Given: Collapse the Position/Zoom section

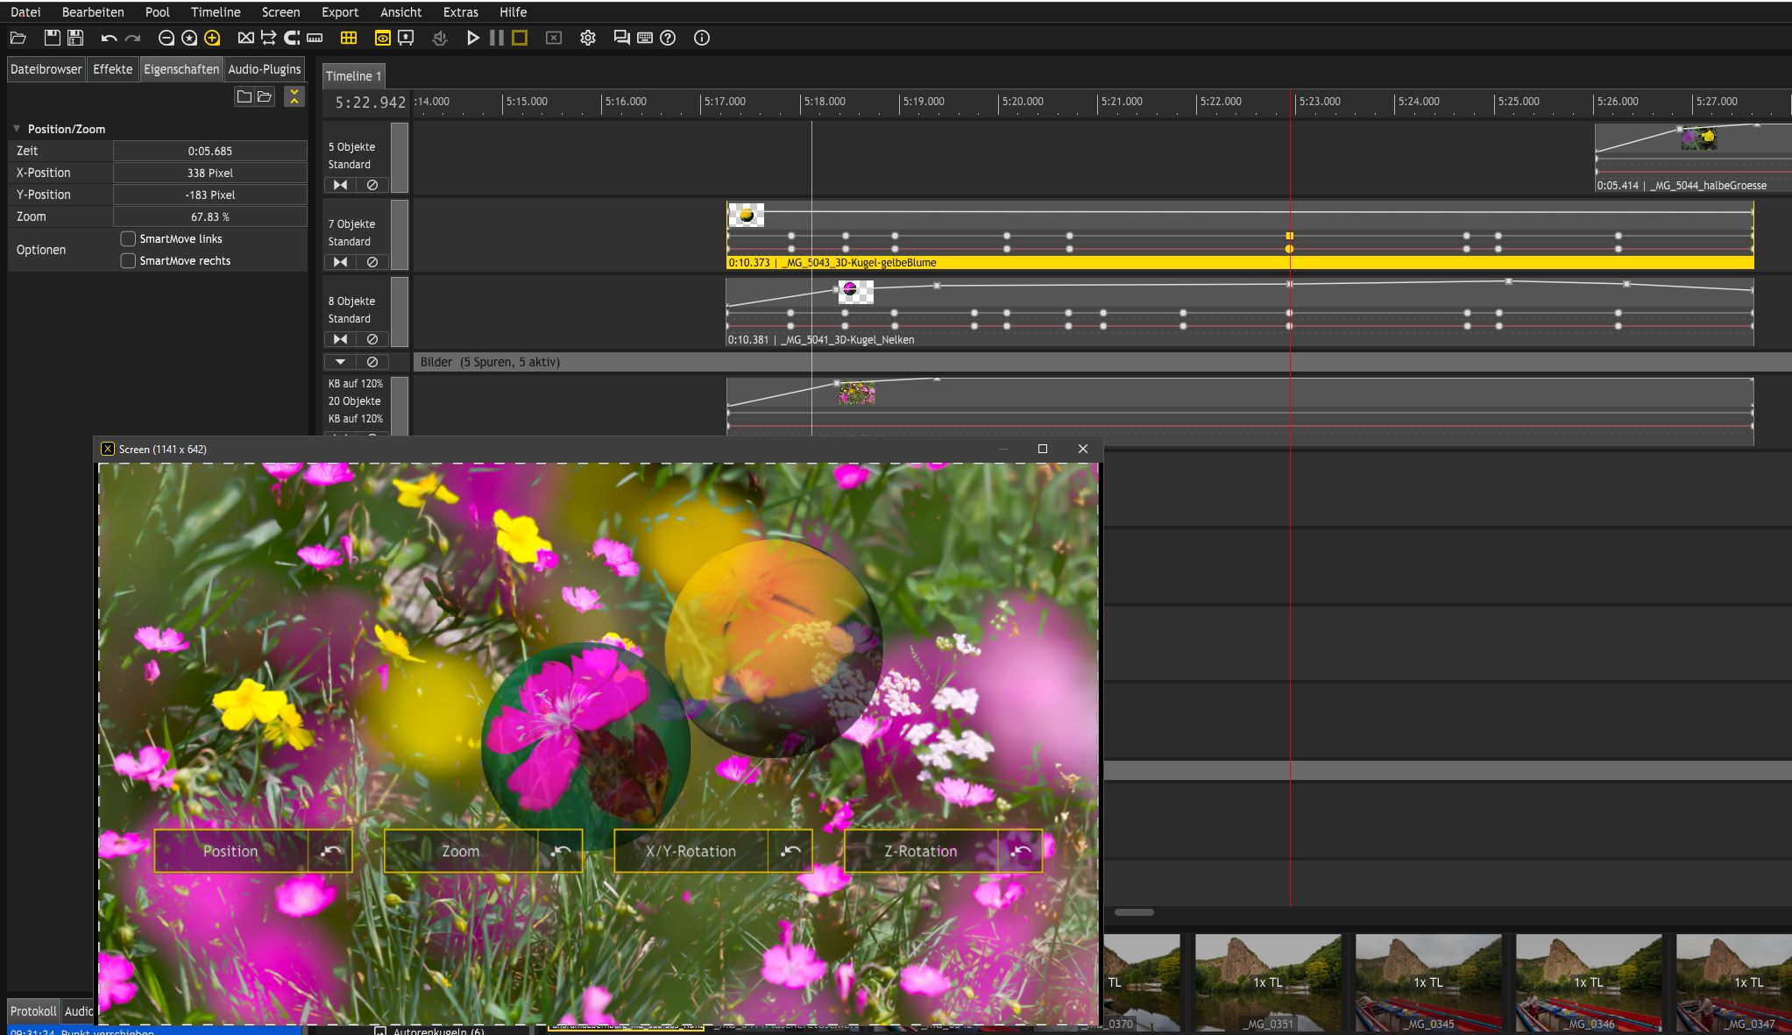Looking at the screenshot, I should coord(16,129).
